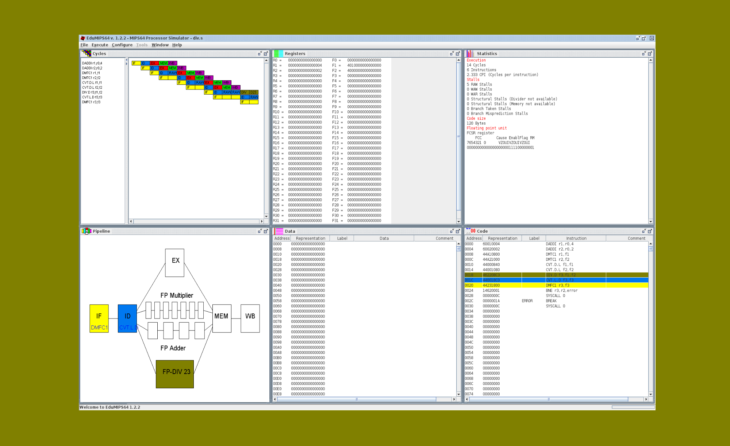Iconify the Pipeline internal frame

tap(260, 231)
